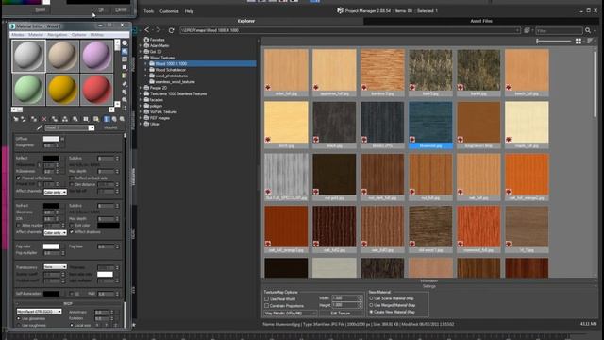Click the Put to Library icon

coord(75,119)
